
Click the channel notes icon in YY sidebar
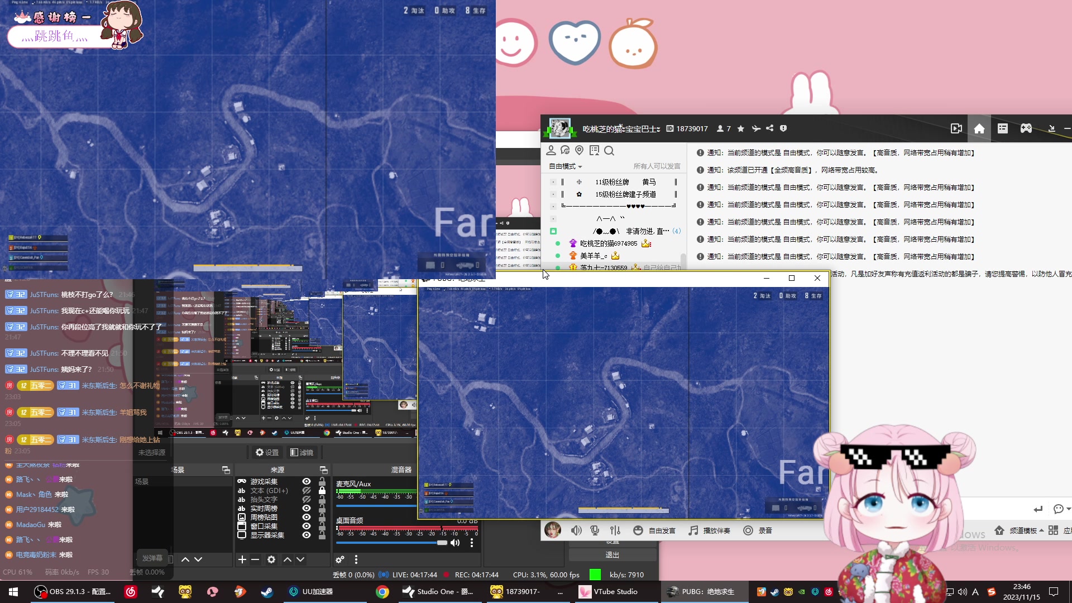594,150
